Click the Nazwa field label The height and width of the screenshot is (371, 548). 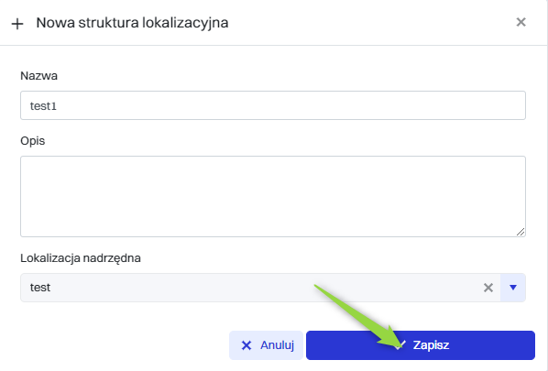coord(38,76)
